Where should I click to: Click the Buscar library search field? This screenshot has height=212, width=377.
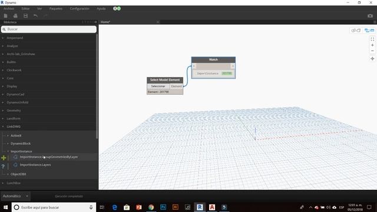pos(49,29)
